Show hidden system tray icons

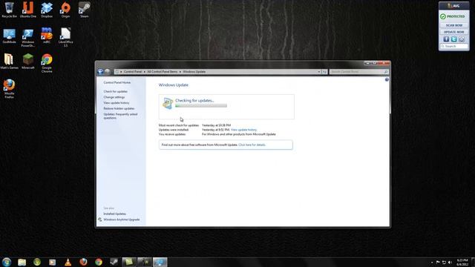[432, 263]
